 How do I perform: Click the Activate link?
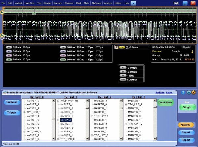[x=160, y=93]
